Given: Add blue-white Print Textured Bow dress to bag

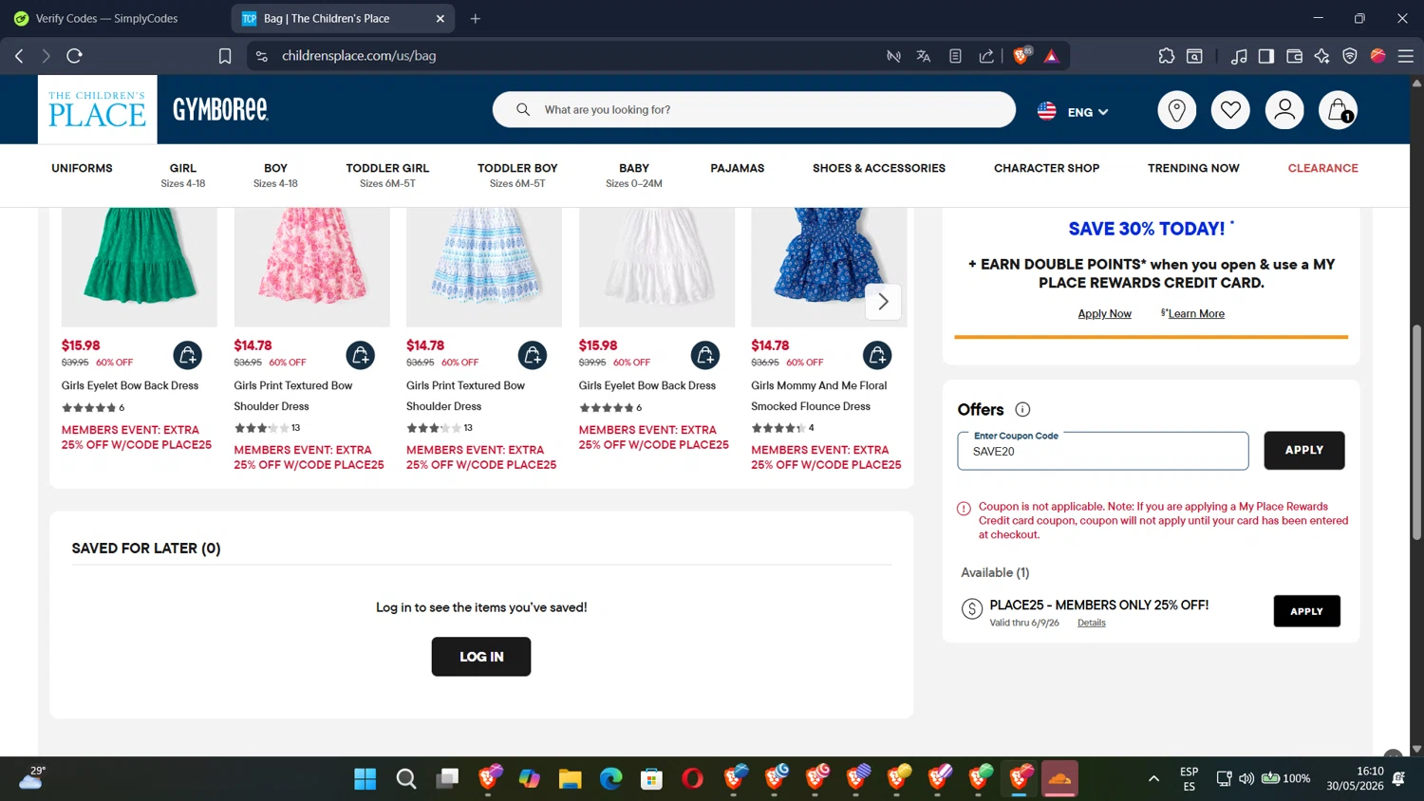Looking at the screenshot, I should click(533, 356).
